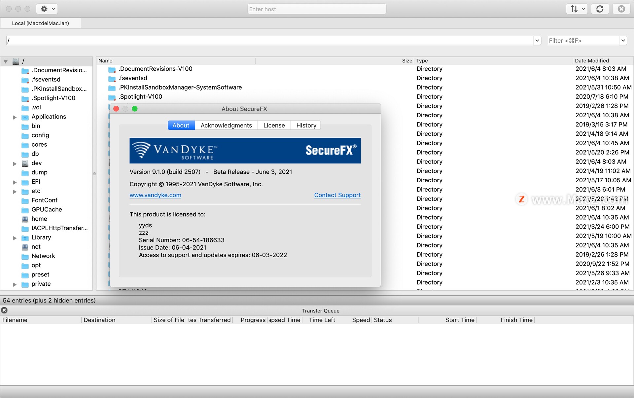Zoom the About SecureFX dialog with green button
This screenshot has width=634, height=398.
pyautogui.click(x=135, y=109)
